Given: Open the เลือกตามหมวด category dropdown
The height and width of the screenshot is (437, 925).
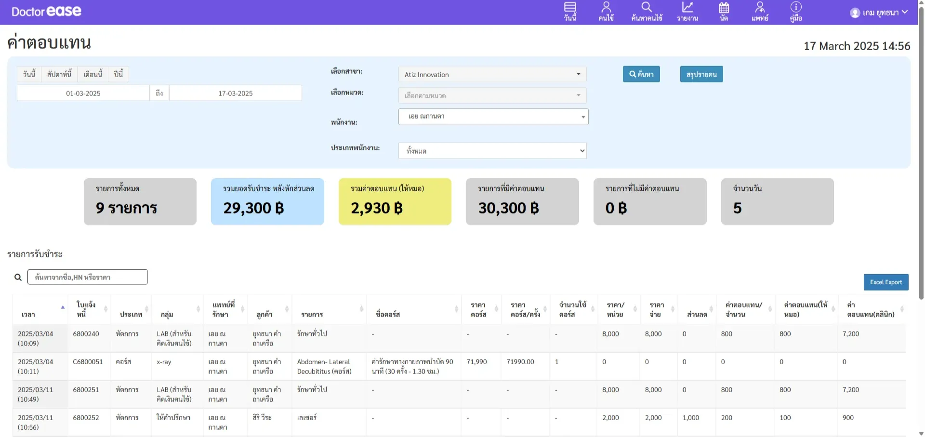Looking at the screenshot, I should coord(492,95).
